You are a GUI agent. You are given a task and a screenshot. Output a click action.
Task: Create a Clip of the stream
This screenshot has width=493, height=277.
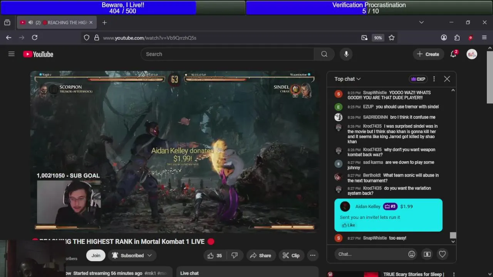point(291,255)
